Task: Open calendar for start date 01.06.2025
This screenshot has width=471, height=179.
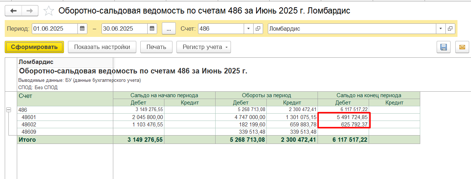Action: [82, 28]
